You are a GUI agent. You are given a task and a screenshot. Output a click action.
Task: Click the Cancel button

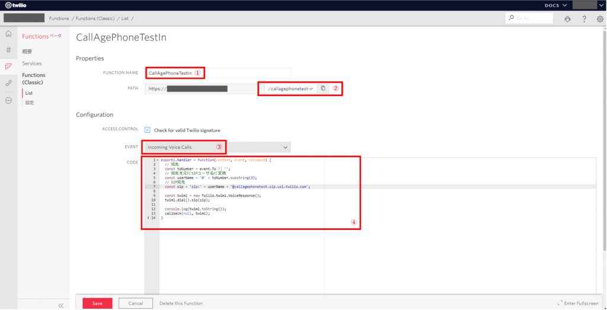pyautogui.click(x=136, y=303)
